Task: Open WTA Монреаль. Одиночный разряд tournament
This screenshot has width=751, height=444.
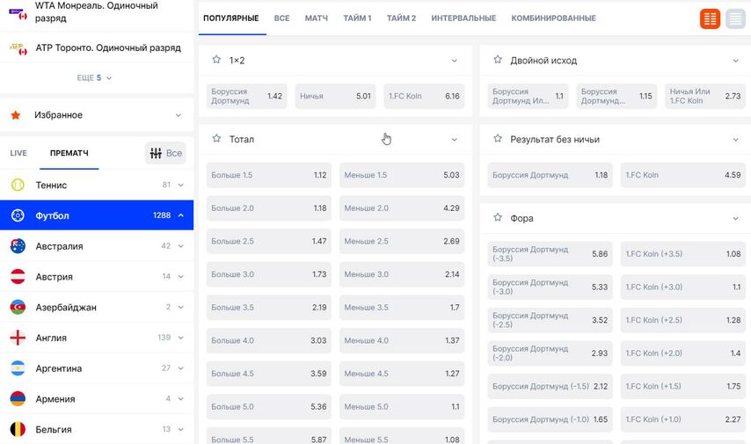Action: point(97,13)
